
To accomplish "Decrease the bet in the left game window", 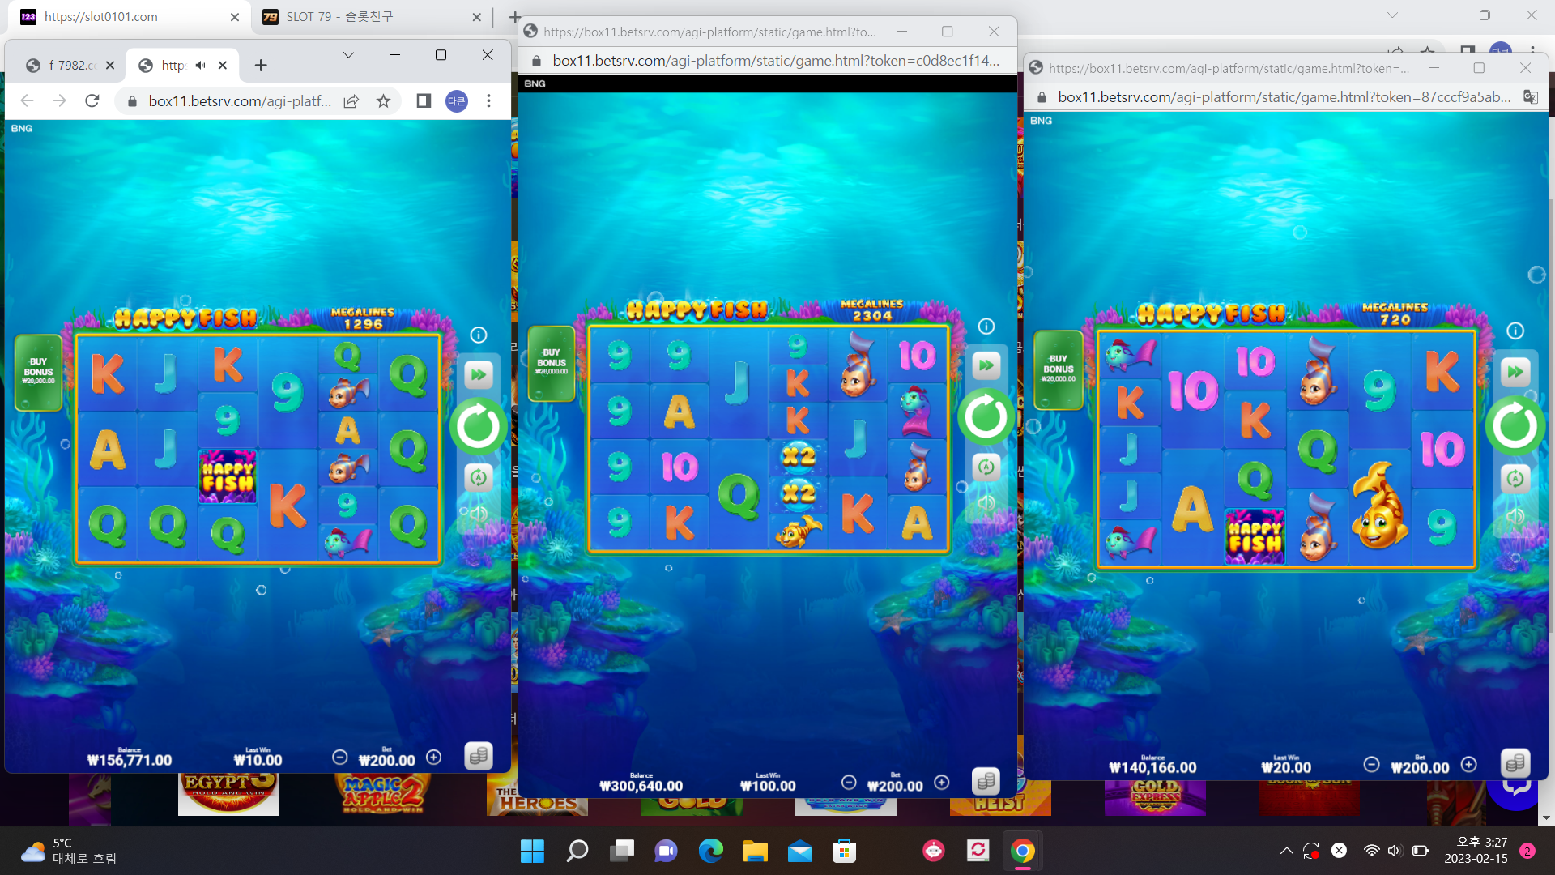I will point(340,757).
